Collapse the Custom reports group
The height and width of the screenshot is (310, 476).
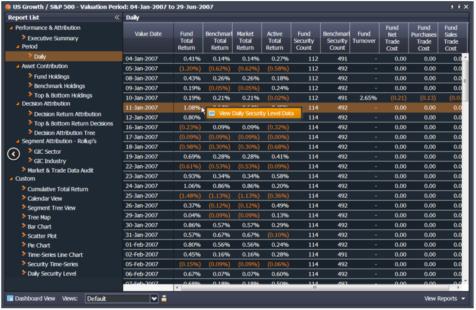pos(11,179)
